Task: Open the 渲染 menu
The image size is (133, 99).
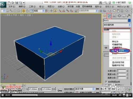Action: click(x=98, y=6)
